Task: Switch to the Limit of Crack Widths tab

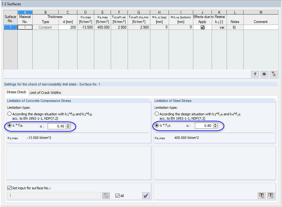Action: (45, 92)
